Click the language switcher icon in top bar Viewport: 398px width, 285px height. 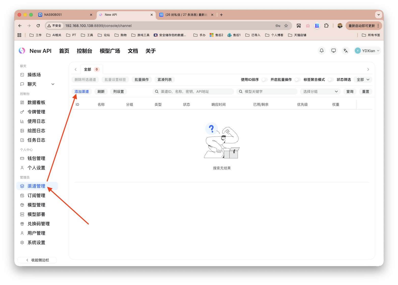click(x=345, y=51)
